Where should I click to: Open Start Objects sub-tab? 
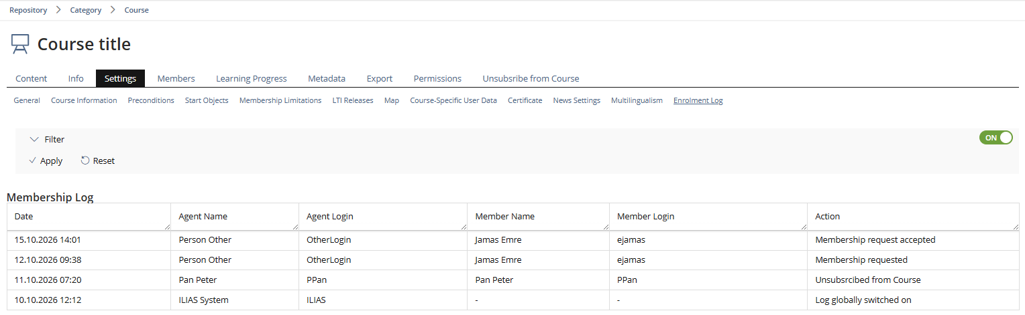pyautogui.click(x=207, y=100)
